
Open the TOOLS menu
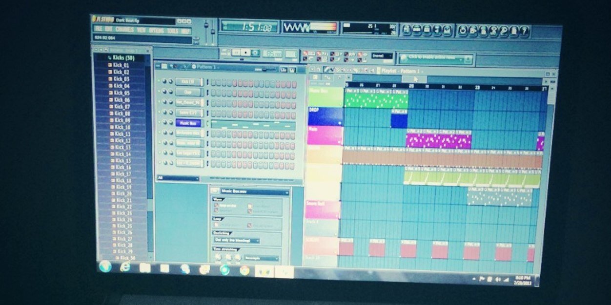(173, 31)
